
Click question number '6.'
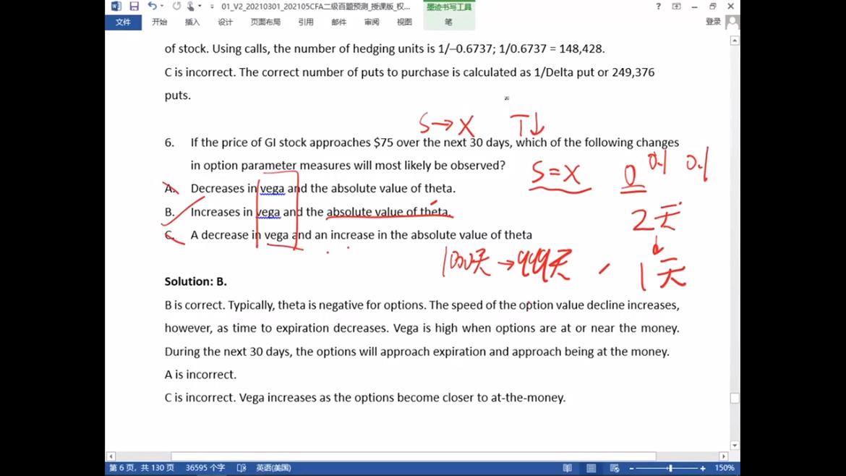coord(169,143)
